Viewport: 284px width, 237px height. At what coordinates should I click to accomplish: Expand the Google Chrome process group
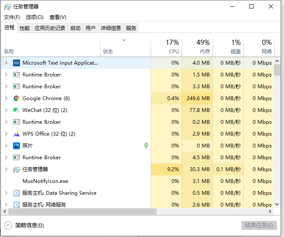[6, 98]
